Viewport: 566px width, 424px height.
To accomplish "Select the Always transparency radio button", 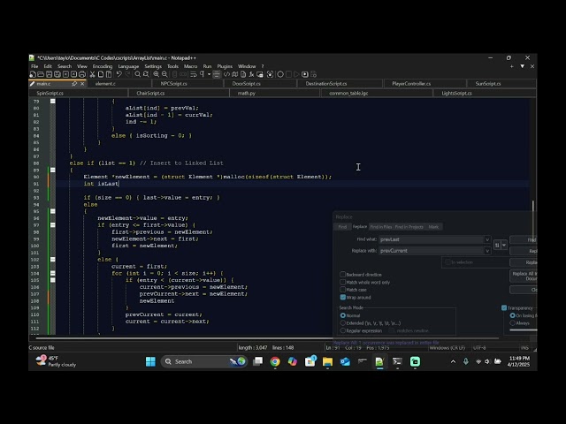I will pos(512,323).
